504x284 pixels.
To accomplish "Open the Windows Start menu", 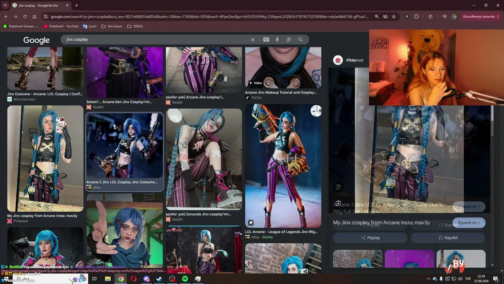I will [6, 279].
